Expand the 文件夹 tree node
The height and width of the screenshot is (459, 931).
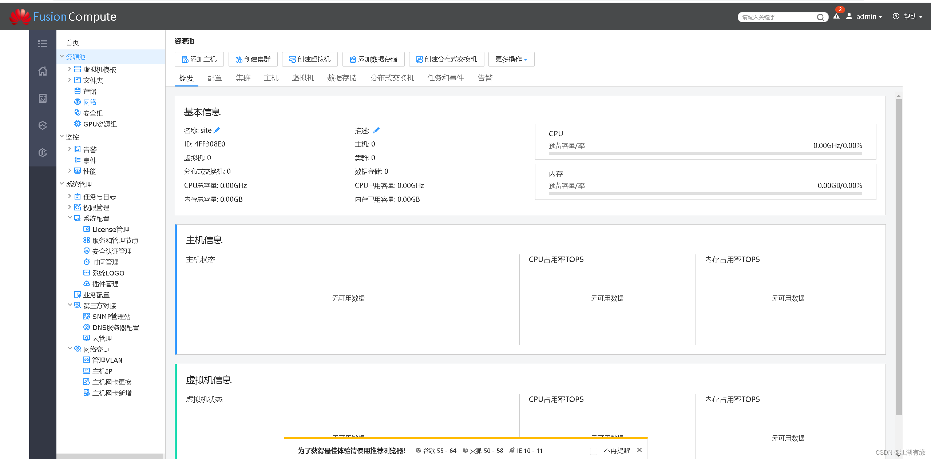[70, 80]
